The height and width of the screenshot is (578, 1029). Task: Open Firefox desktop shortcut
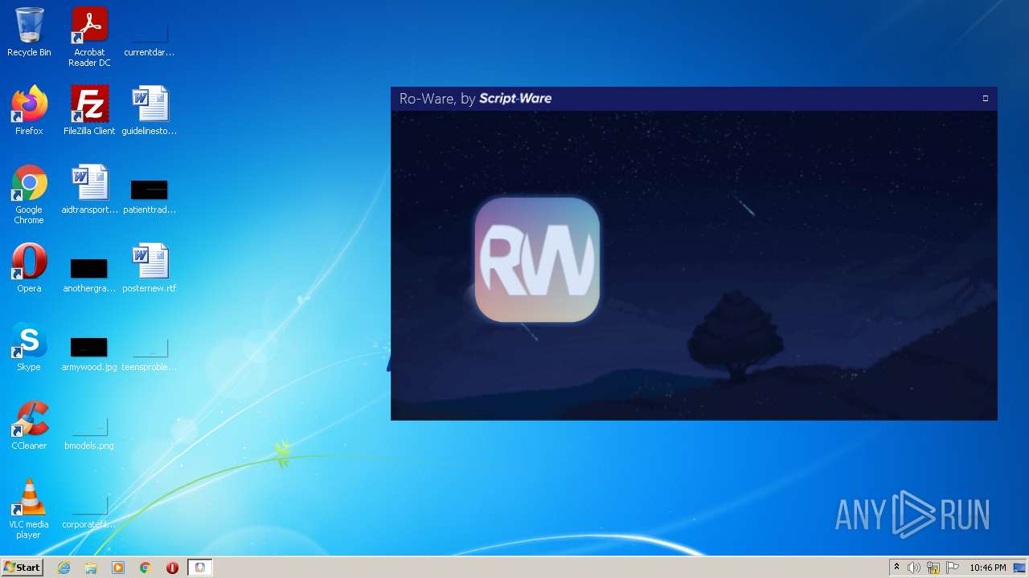point(29,111)
